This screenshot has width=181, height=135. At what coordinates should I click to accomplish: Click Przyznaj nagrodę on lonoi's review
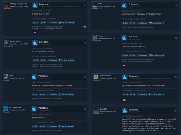66,94
